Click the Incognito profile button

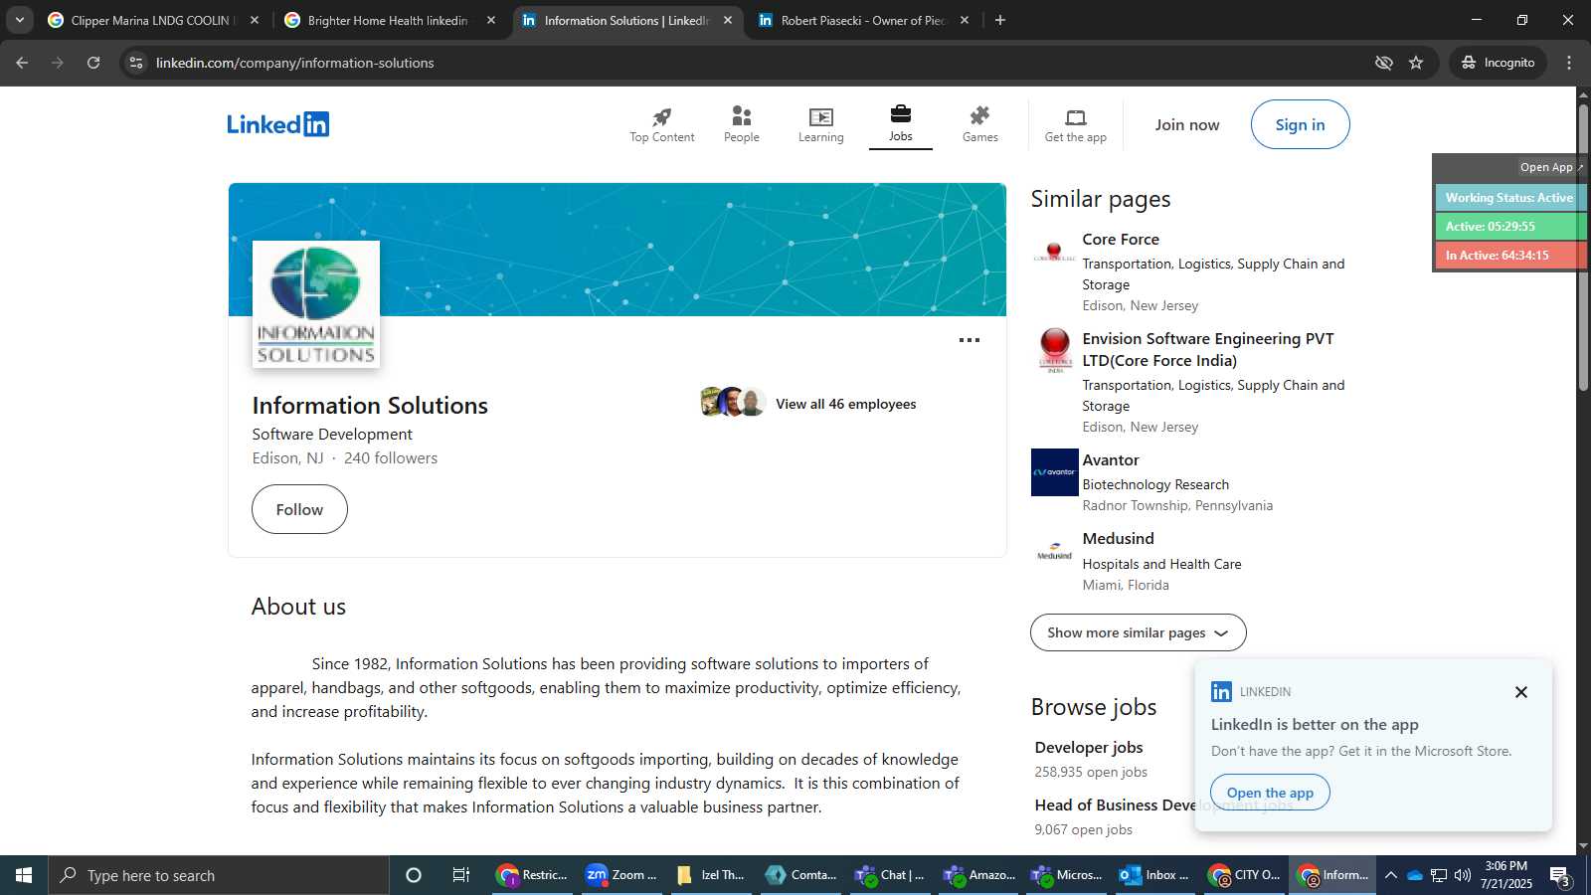point(1498,63)
